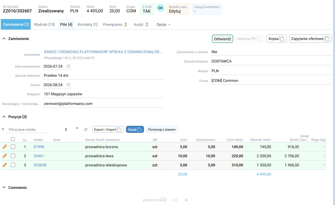Image resolution: width=335 pixels, height=205 pixels.
Task: Click the bug icon in footer
Action: coord(186,200)
